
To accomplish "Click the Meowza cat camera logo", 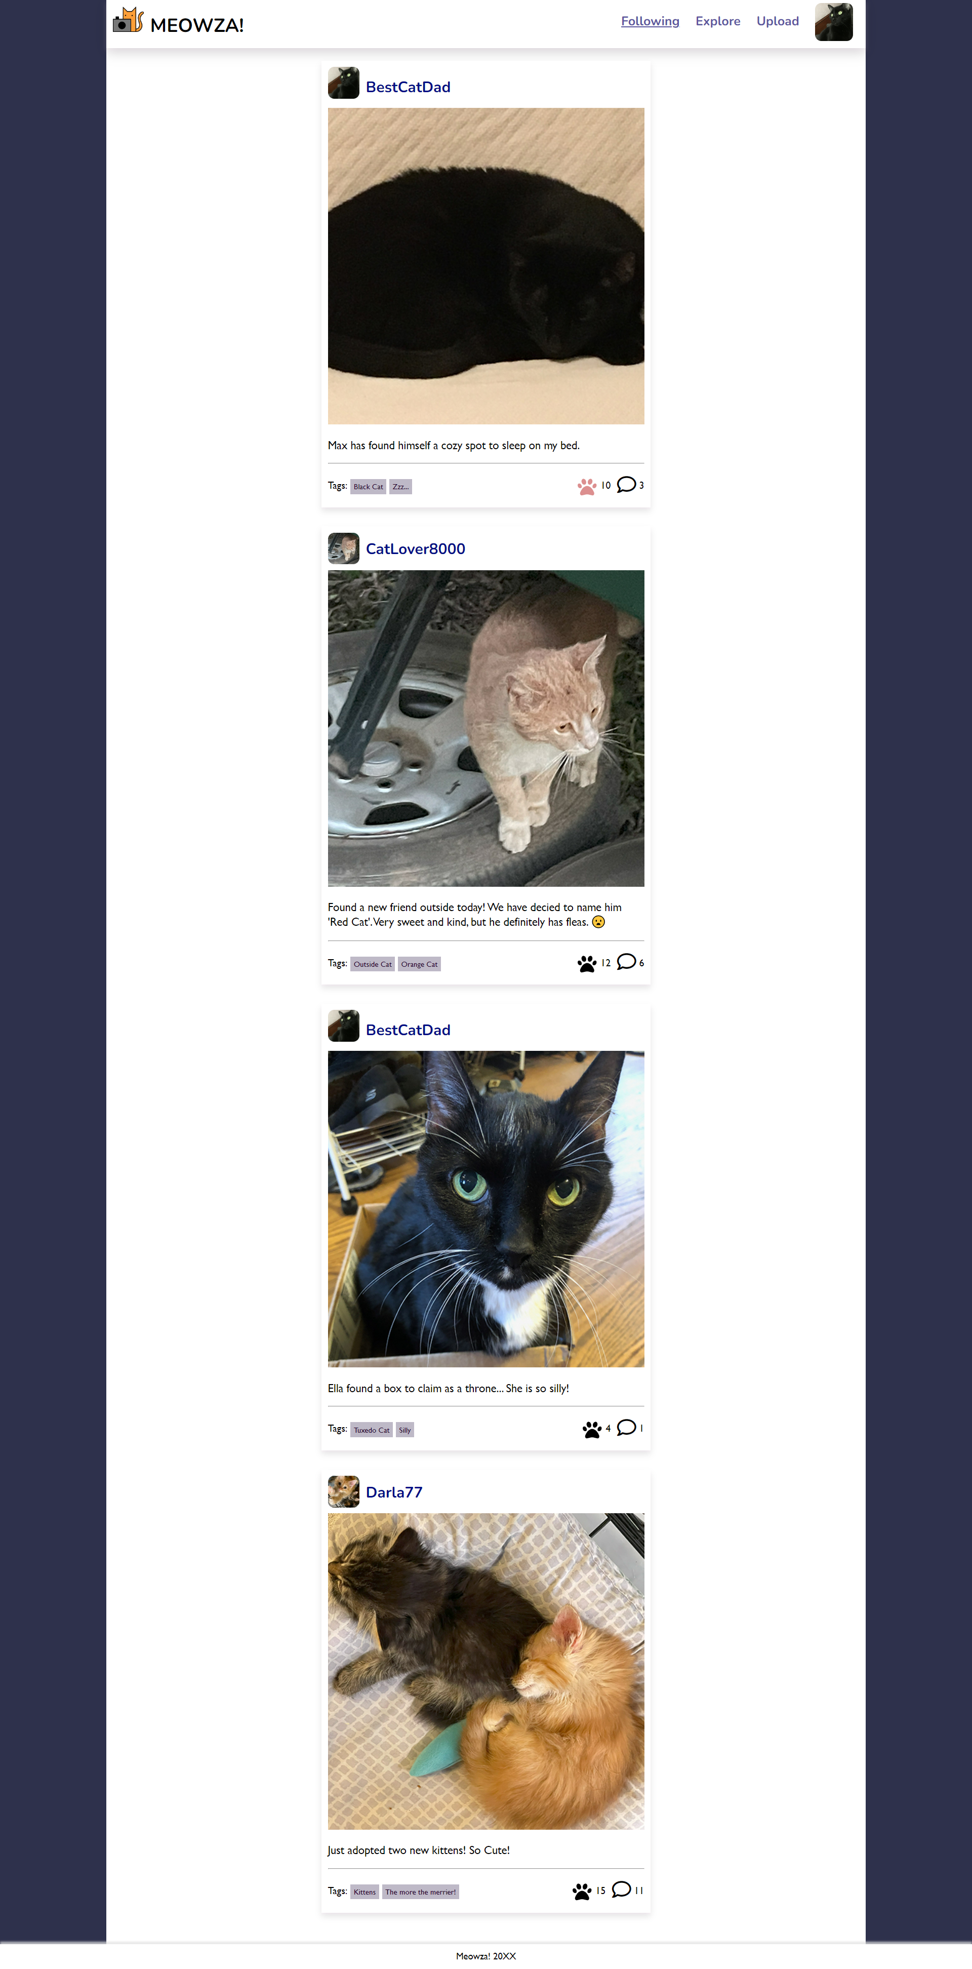I will (x=128, y=21).
